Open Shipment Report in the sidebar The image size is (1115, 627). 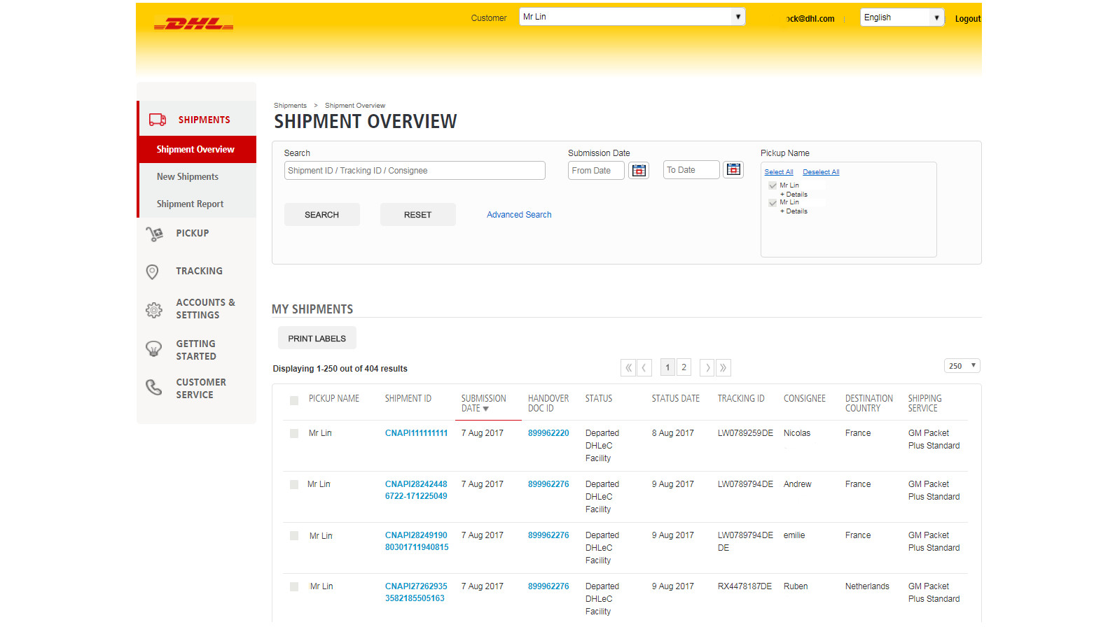click(x=190, y=204)
